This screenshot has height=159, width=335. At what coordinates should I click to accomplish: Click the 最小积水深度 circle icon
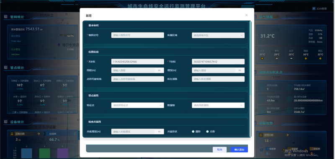pyautogui.click(x=289, y=98)
